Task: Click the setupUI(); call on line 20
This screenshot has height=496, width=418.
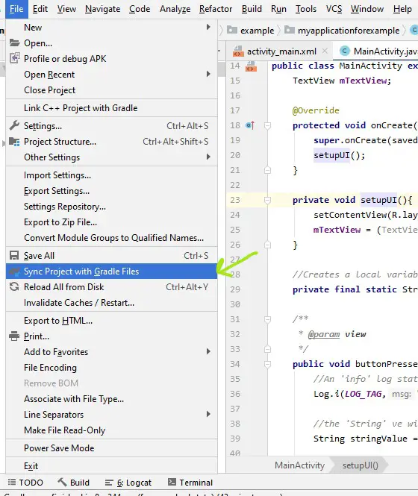Action: [x=339, y=155]
